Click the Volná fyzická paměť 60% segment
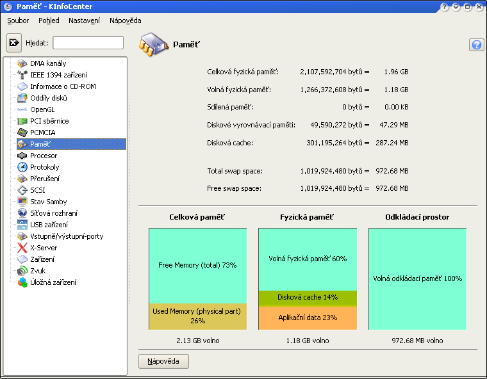Viewport: 487px width, 379px height. pyautogui.click(x=308, y=259)
